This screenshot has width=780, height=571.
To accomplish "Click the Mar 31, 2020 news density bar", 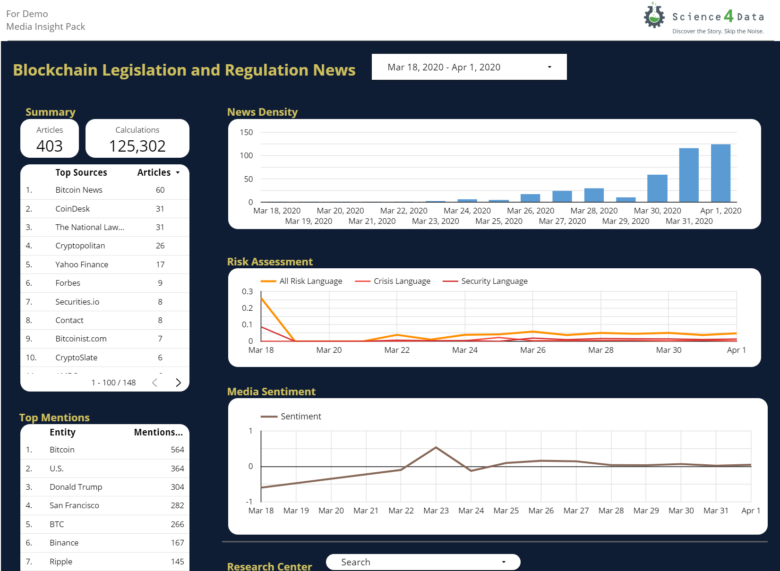I will coord(689,175).
